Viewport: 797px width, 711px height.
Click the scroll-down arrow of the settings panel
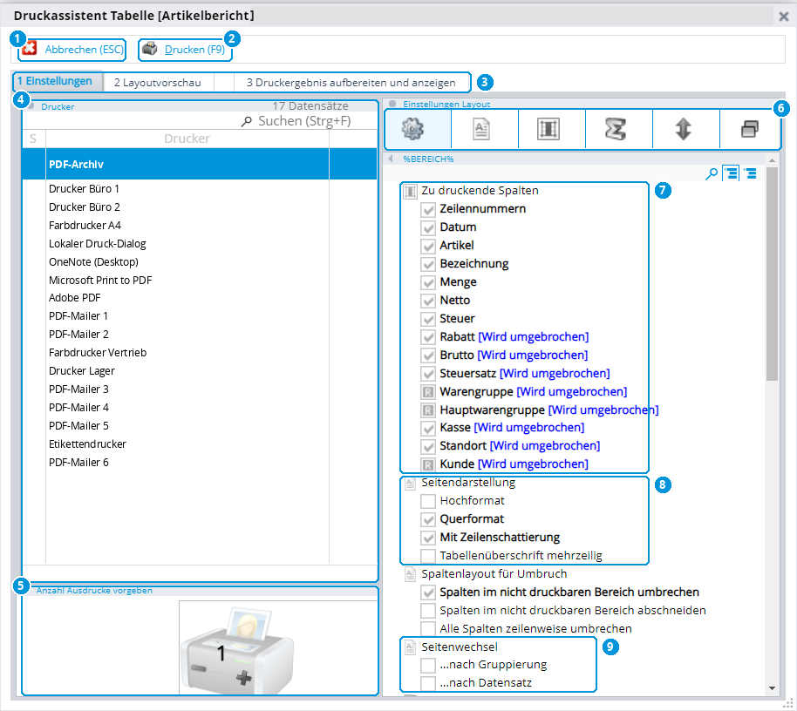pos(772,688)
